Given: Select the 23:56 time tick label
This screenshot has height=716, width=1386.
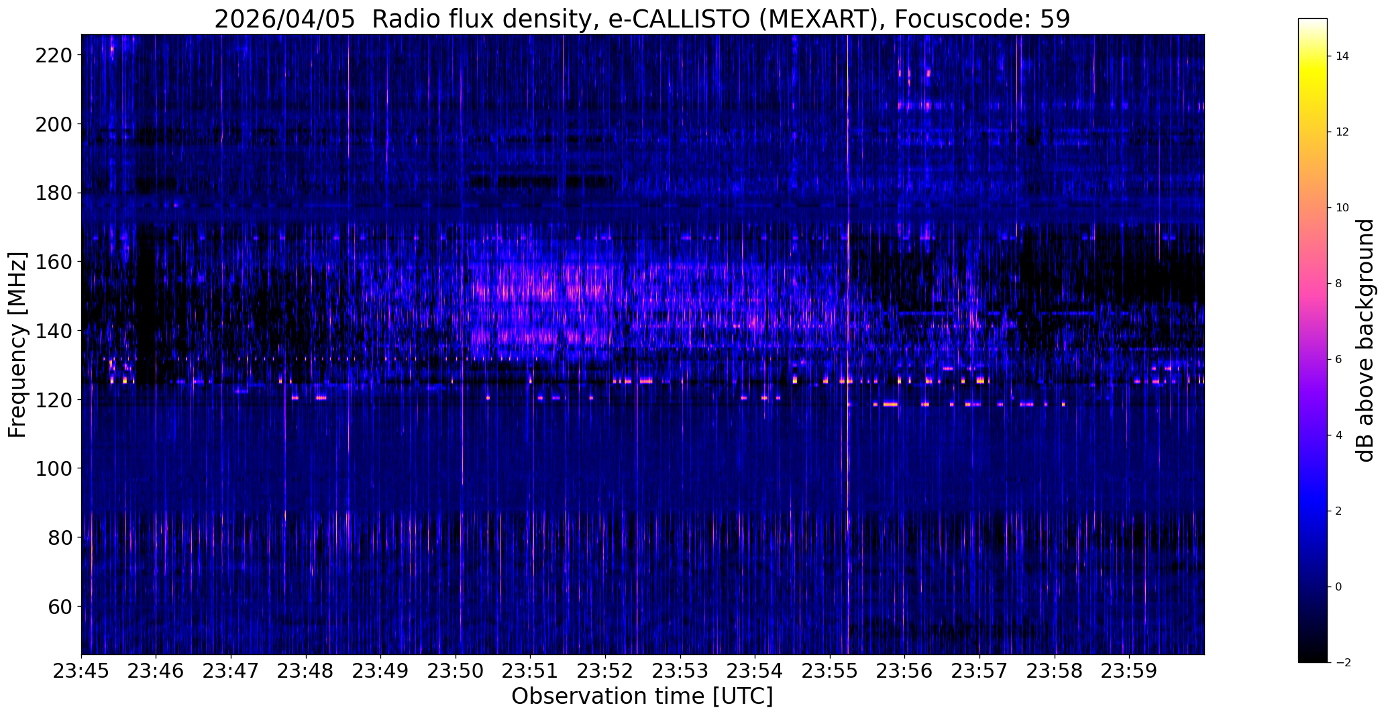Looking at the screenshot, I should (x=905, y=671).
